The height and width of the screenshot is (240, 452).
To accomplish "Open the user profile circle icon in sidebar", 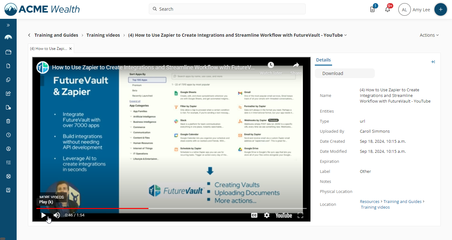I will (x=8, y=149).
